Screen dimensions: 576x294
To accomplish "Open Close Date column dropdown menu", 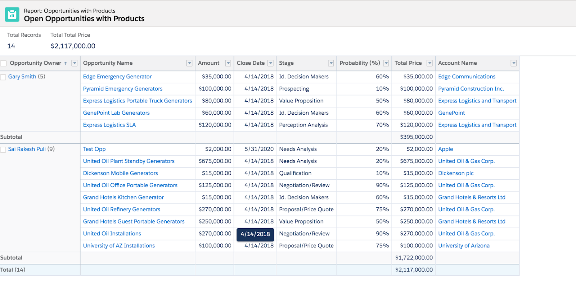I will (270, 63).
